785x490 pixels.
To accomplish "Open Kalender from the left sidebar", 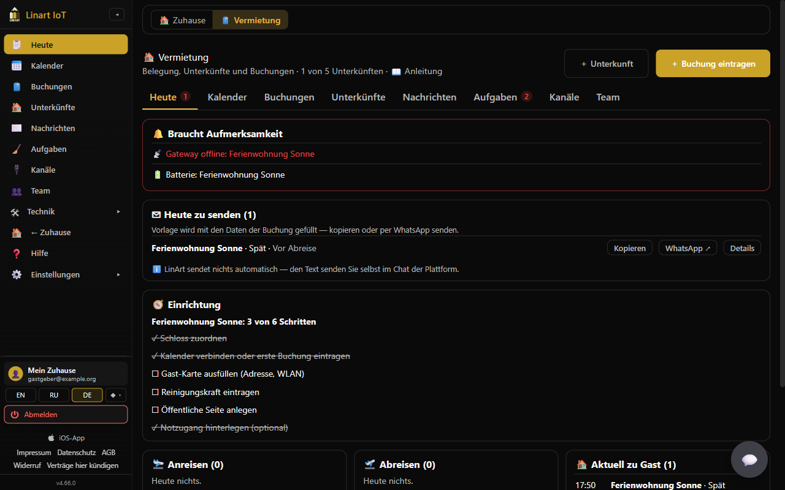I will click(x=66, y=66).
